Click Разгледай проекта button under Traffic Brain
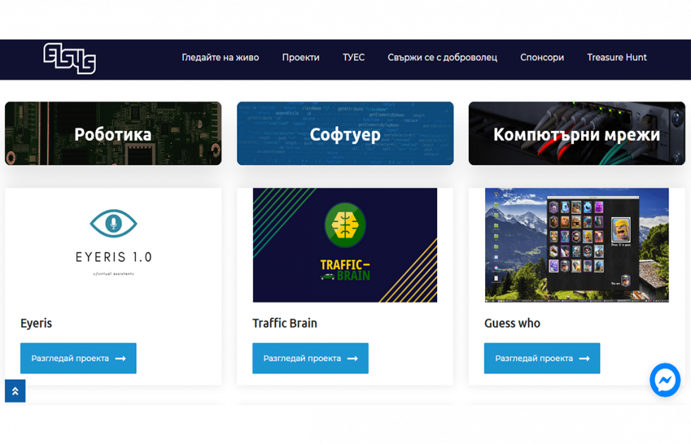Screen dimensions: 691x444 (x=310, y=358)
